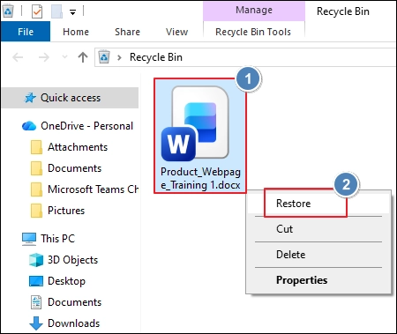Switch to the Home ribbon tab

76,32
